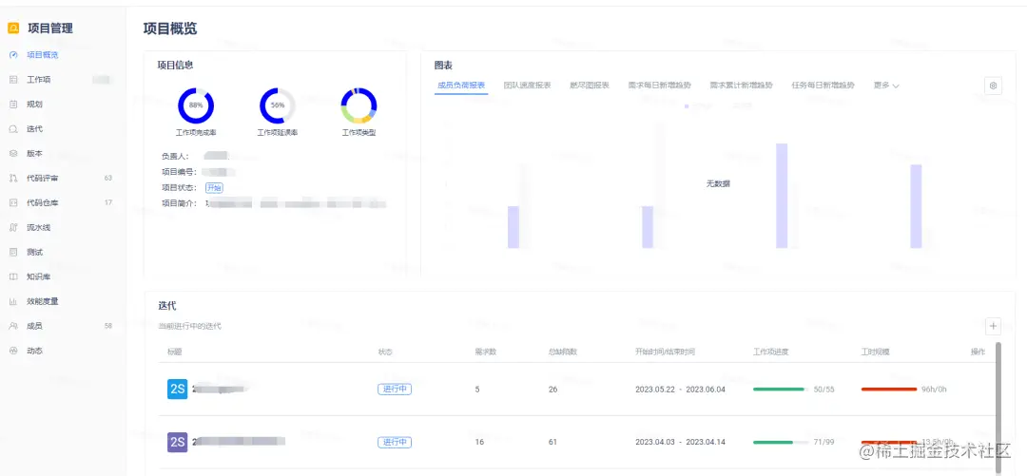Image resolution: width=1027 pixels, height=476 pixels.
Task: Click the defect count 26
Action: pyautogui.click(x=552, y=390)
